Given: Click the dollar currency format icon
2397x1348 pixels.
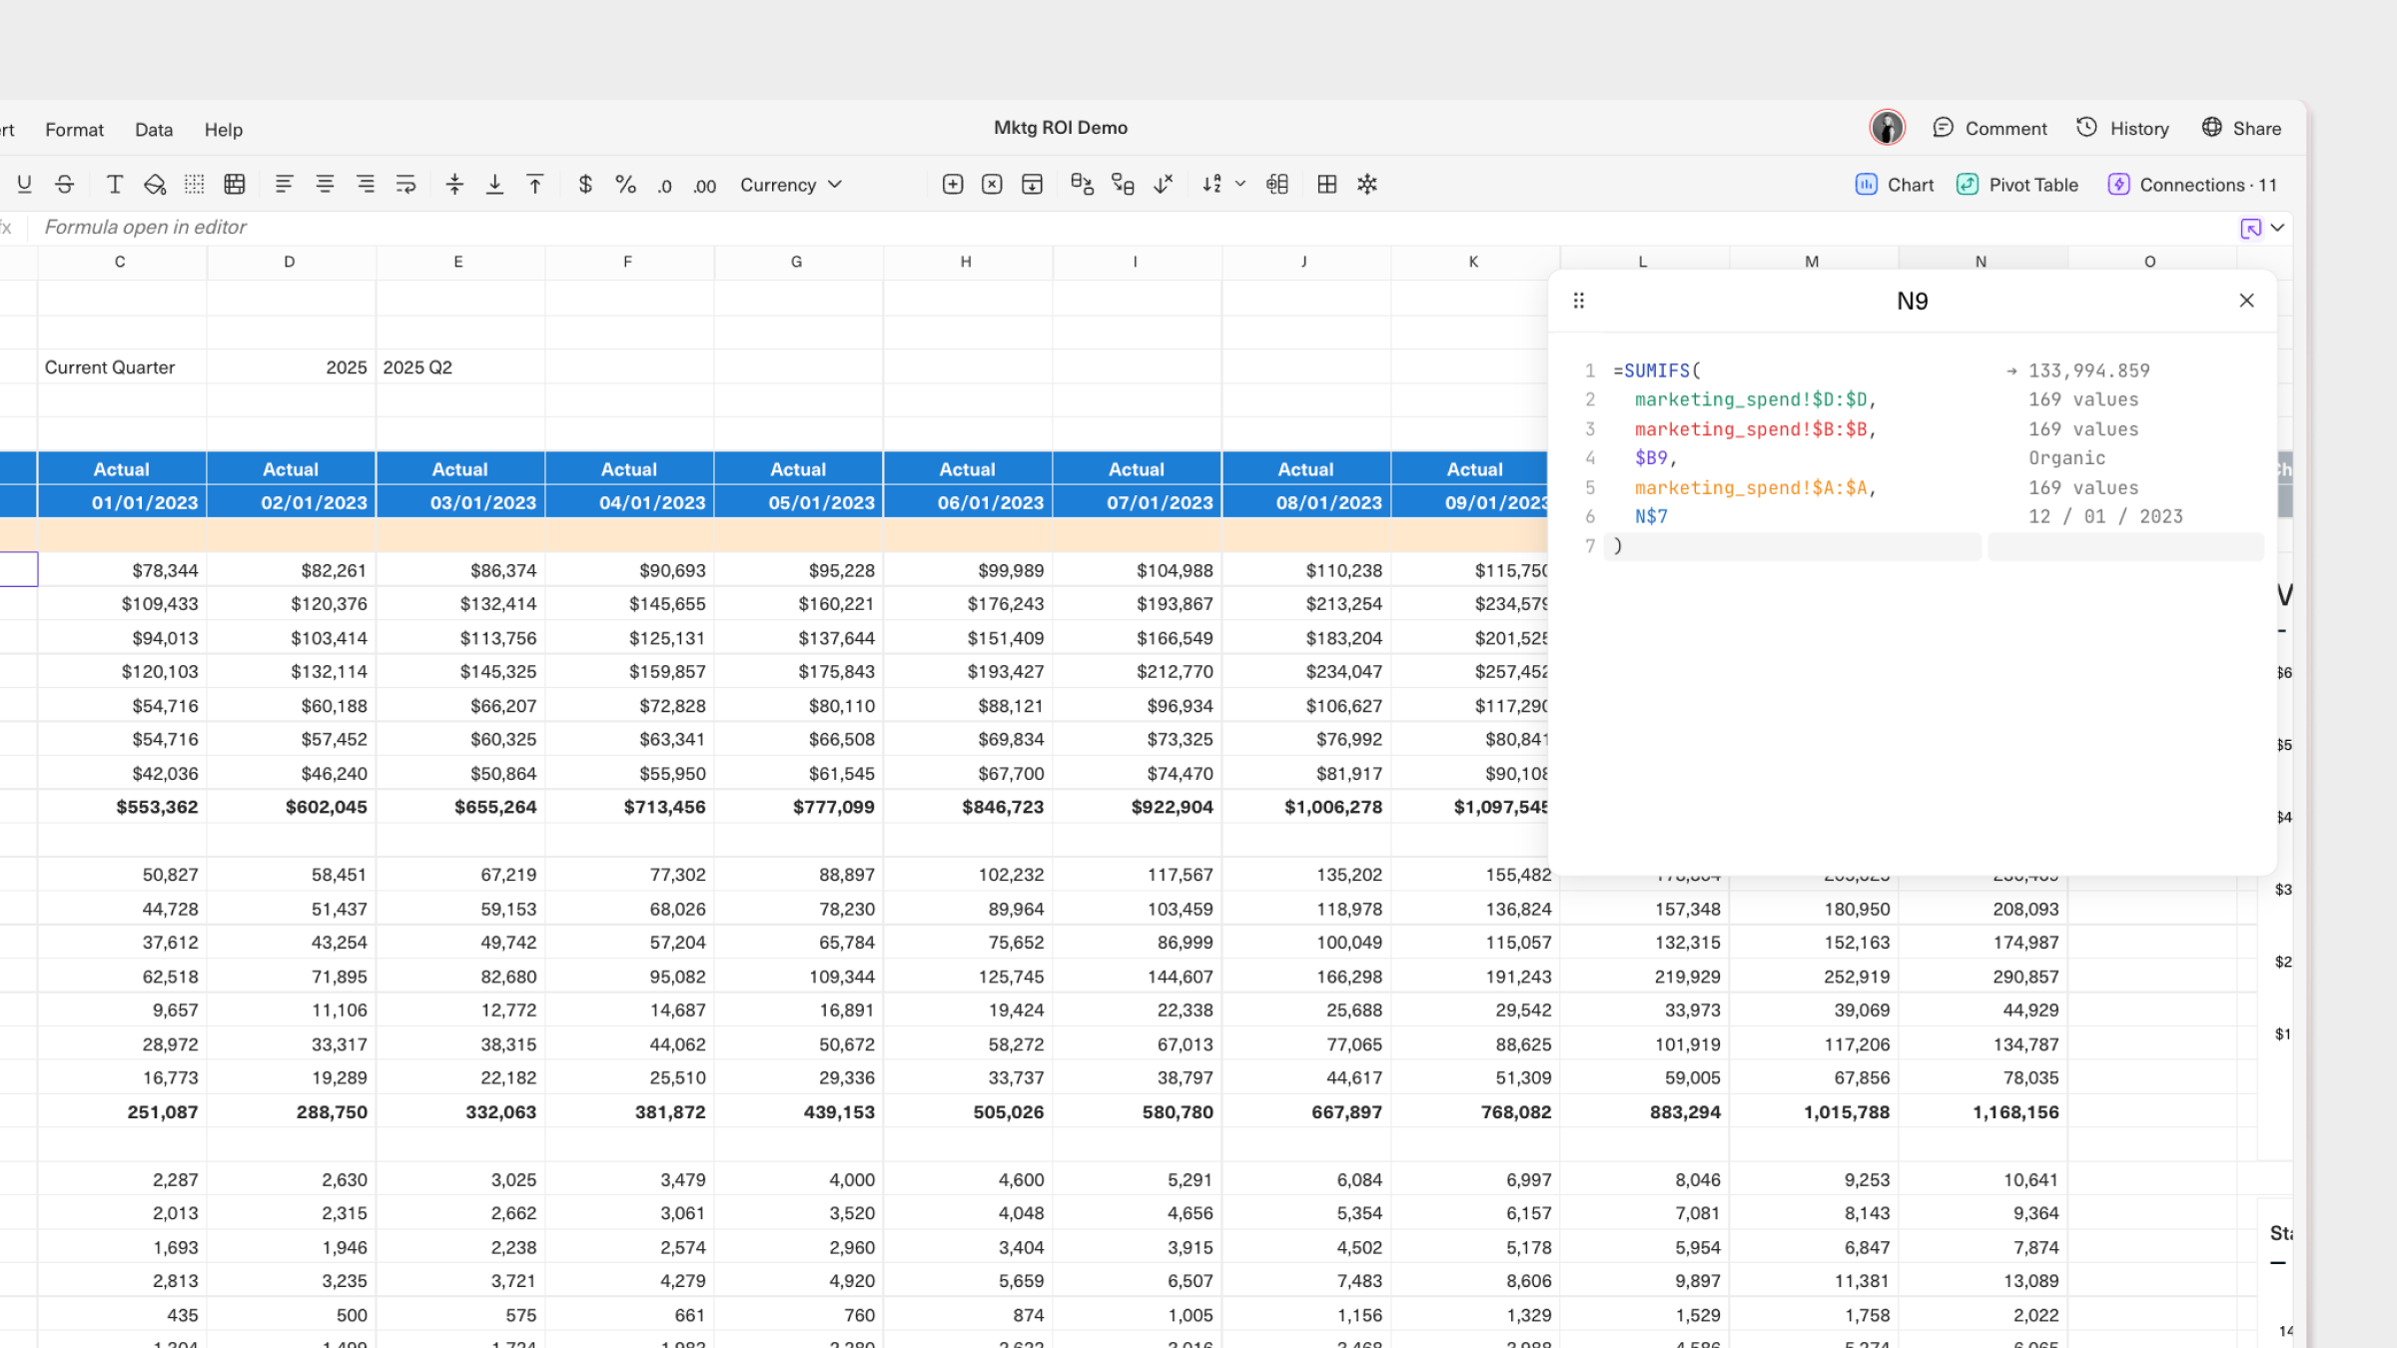Looking at the screenshot, I should click(585, 185).
